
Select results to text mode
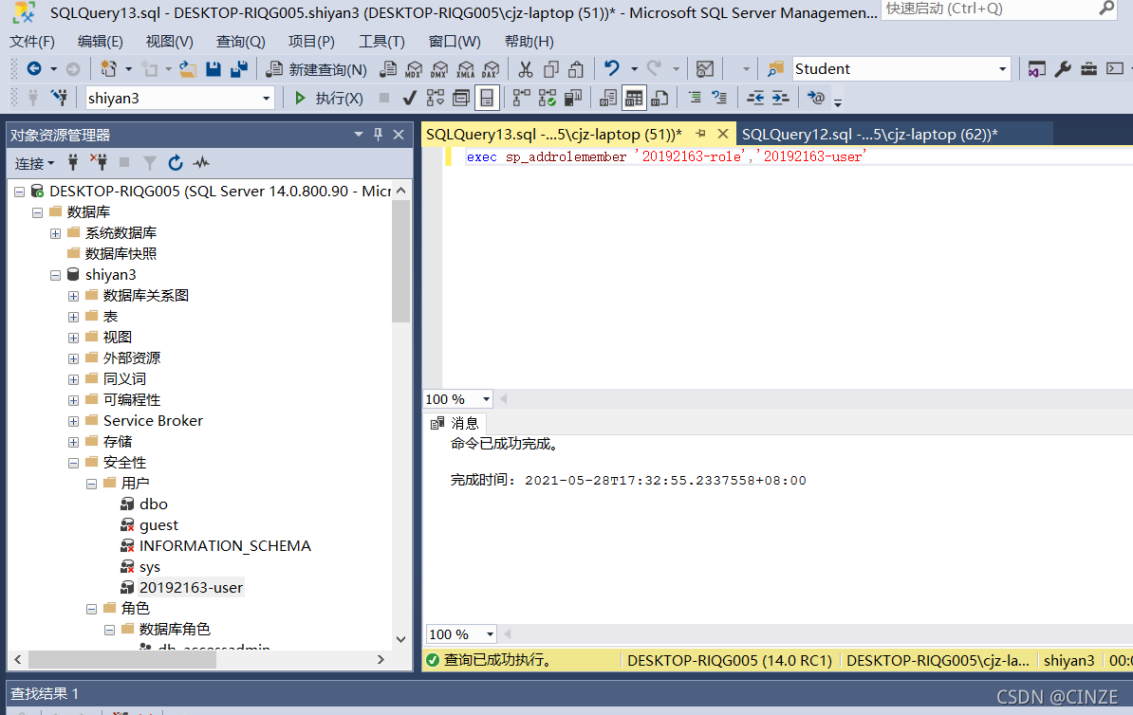pyautogui.click(x=607, y=98)
